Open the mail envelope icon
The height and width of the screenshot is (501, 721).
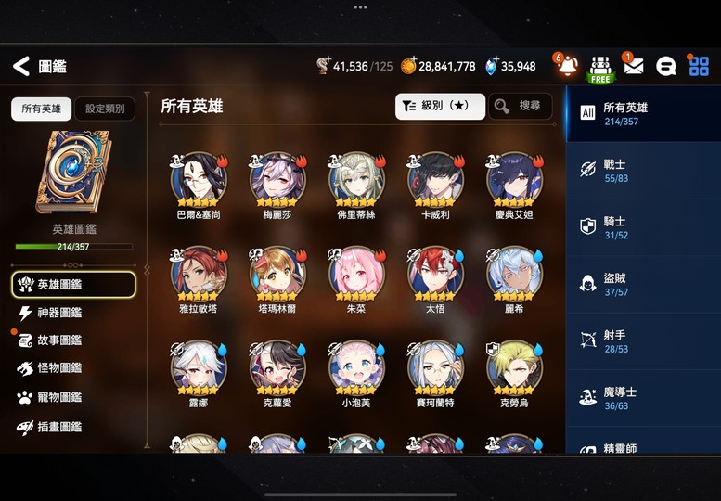633,66
